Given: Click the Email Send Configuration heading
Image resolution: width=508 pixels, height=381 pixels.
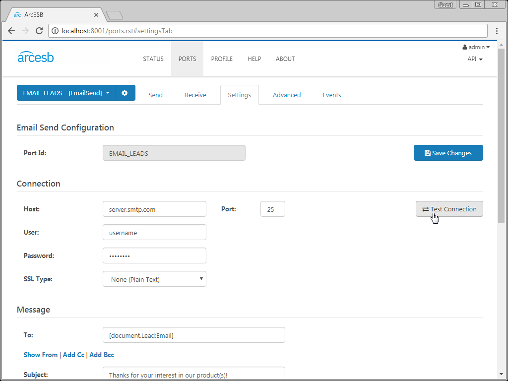Looking at the screenshot, I should pos(65,127).
